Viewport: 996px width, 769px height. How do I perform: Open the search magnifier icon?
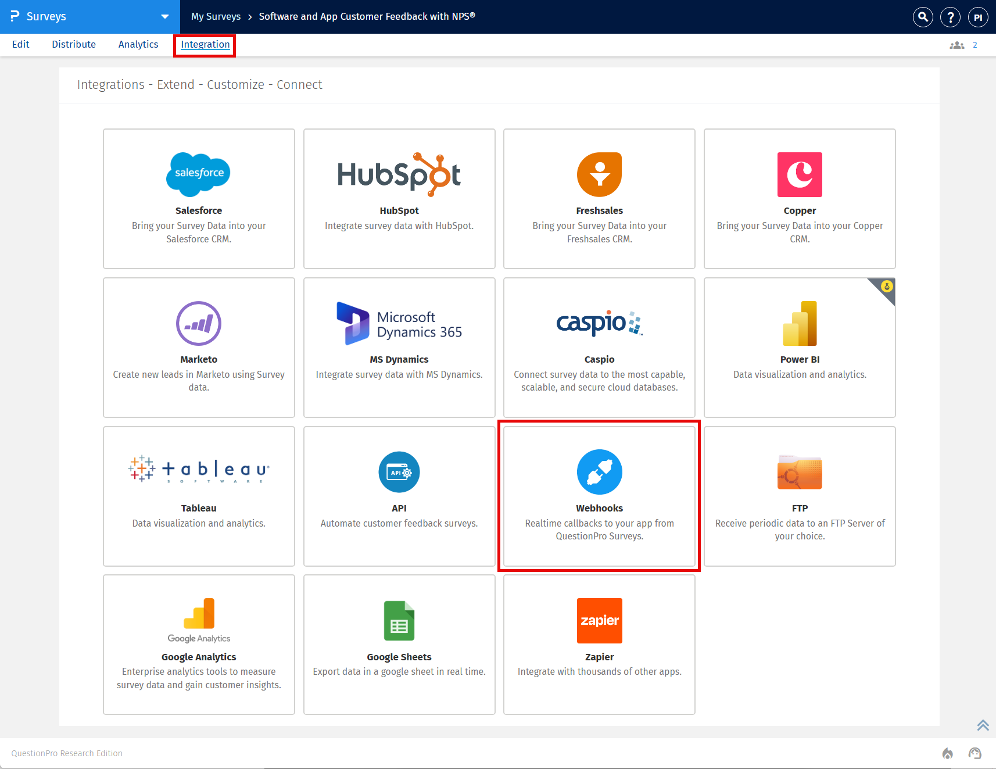(923, 17)
